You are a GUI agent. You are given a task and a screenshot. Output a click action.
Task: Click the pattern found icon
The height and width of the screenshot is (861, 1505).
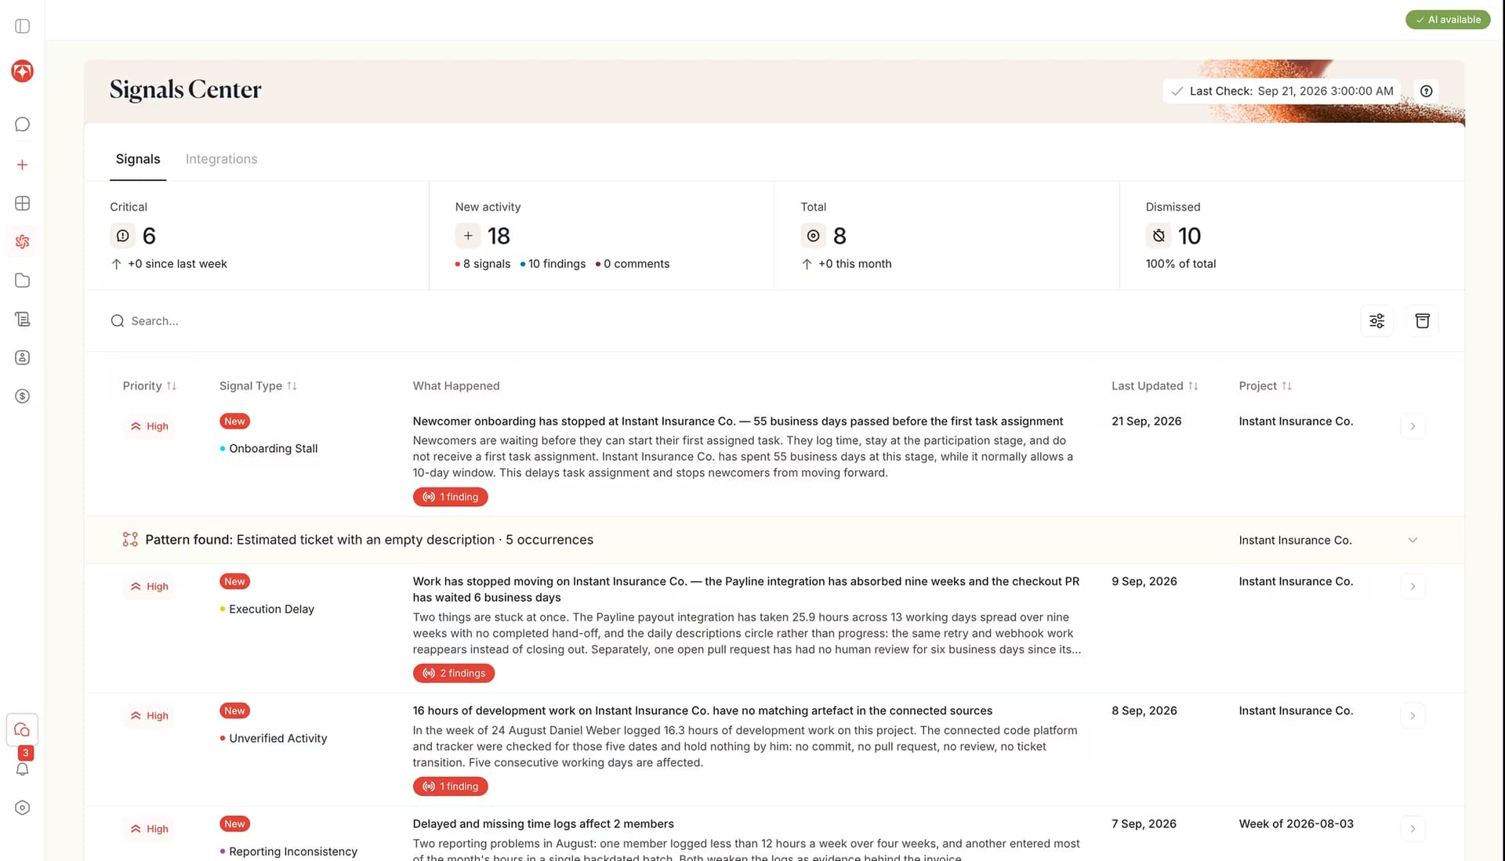130,540
